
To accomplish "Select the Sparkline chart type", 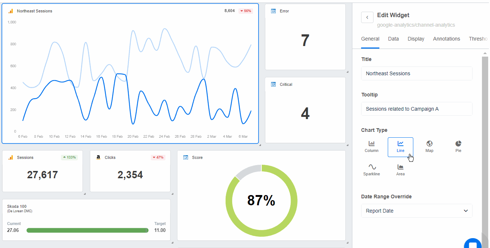I will (371, 170).
